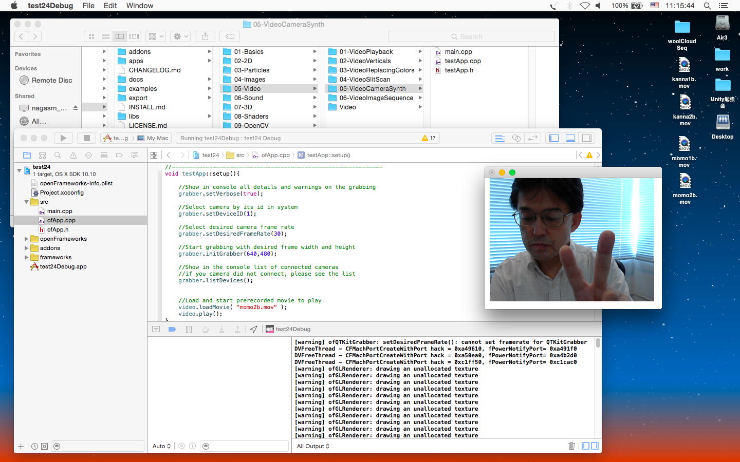
Task: Toggle breakpoints activation in debug bar
Action: [172, 329]
